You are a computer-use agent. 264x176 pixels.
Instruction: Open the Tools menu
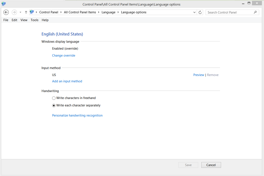pos(34,20)
